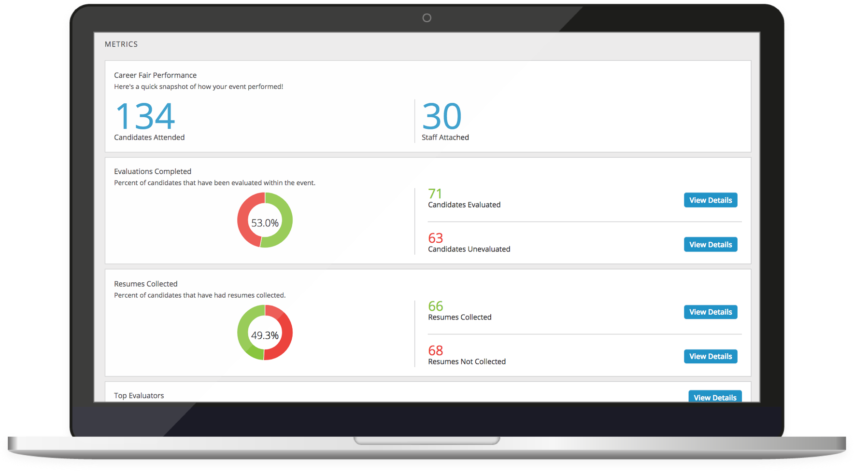Viewport: 854px width, 471px height.
Task: Click View Details beside the 66 resumes count
Action: (x=710, y=312)
